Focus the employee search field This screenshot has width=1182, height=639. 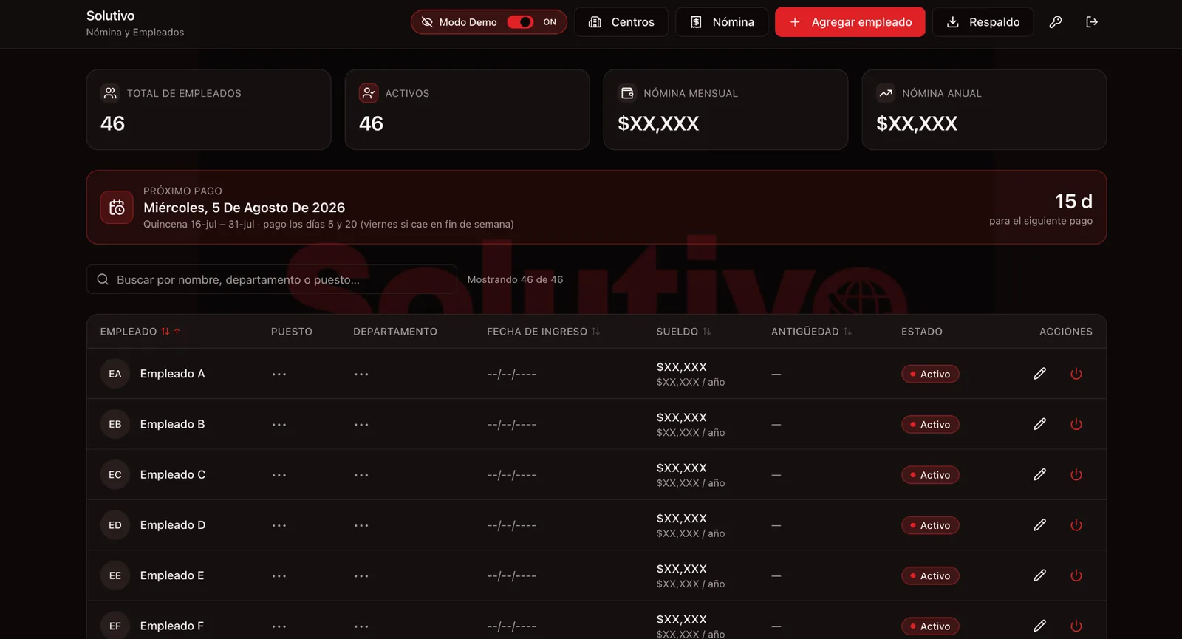(x=272, y=279)
